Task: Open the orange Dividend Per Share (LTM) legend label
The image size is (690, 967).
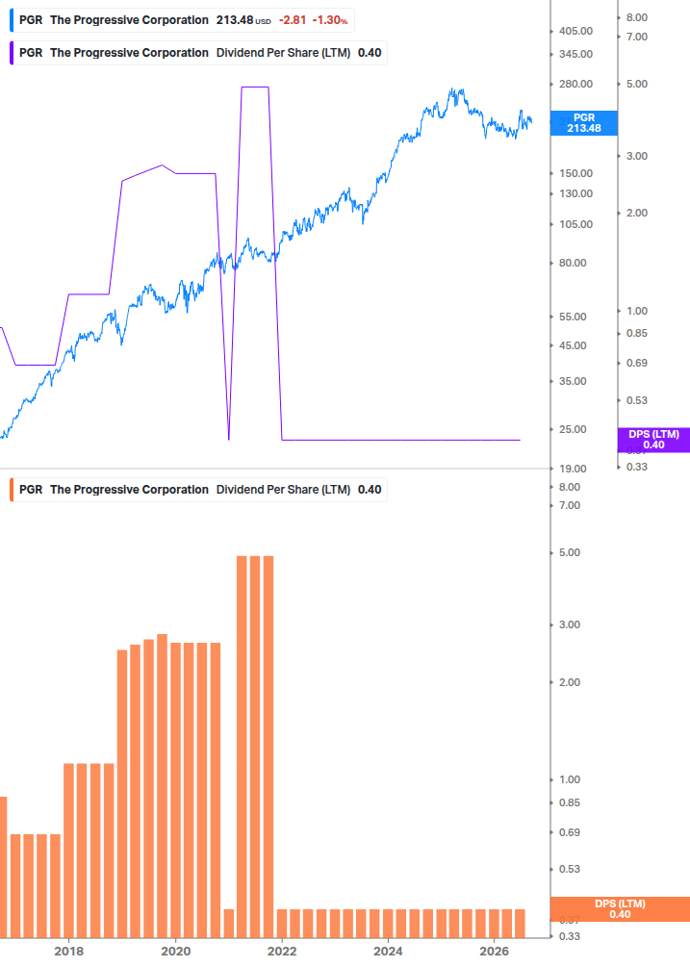Action: click(x=283, y=490)
